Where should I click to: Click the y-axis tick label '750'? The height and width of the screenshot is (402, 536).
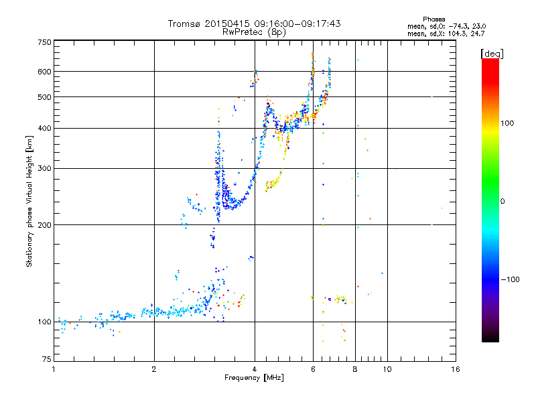click(44, 42)
